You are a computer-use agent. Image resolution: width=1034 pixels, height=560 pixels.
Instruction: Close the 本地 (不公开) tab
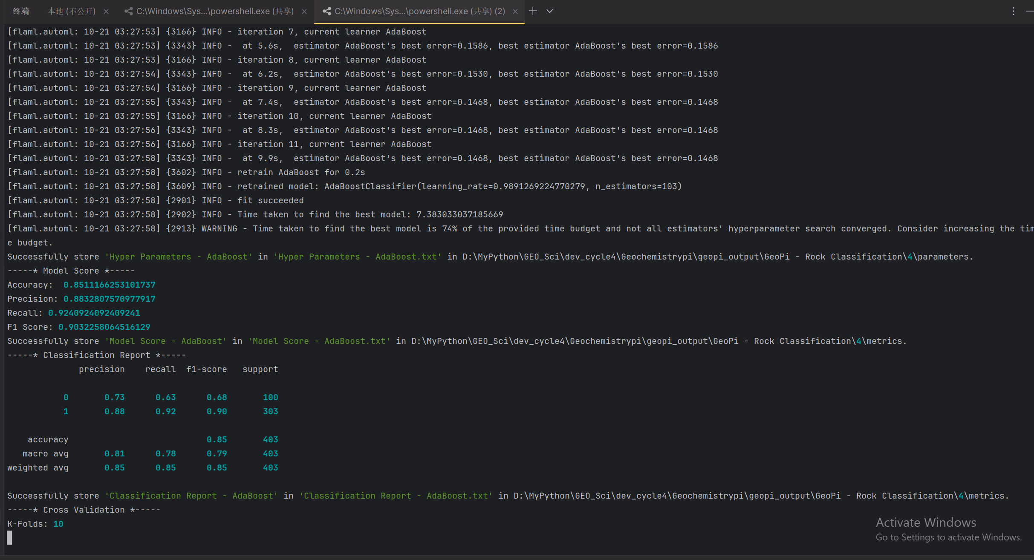tap(106, 12)
